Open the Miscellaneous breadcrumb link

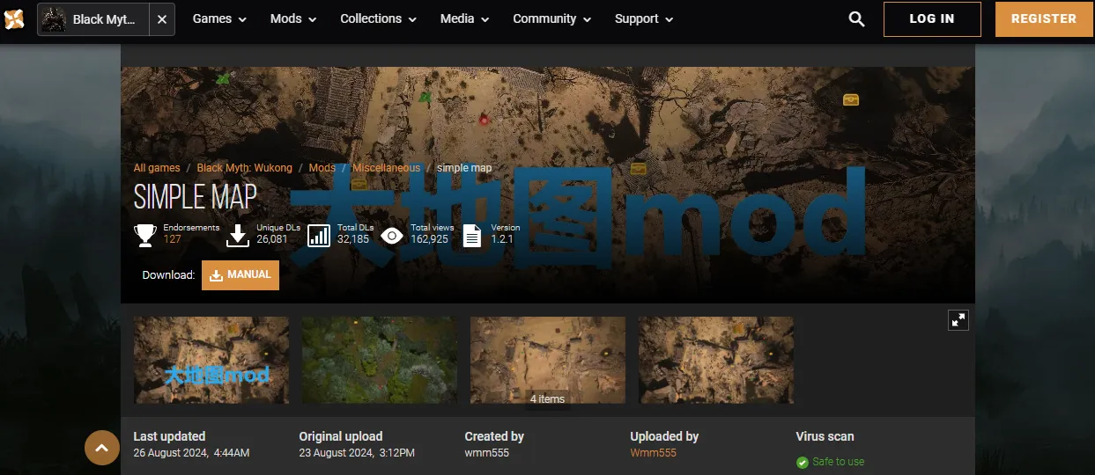tap(387, 168)
